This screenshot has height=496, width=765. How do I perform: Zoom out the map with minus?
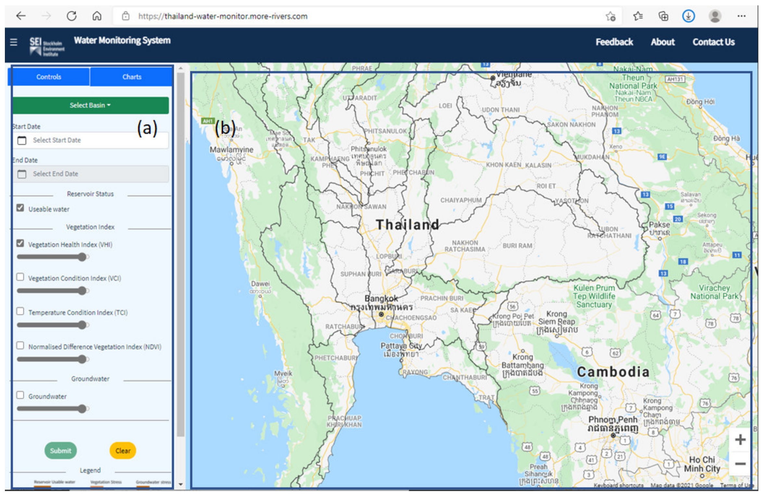tap(740, 464)
